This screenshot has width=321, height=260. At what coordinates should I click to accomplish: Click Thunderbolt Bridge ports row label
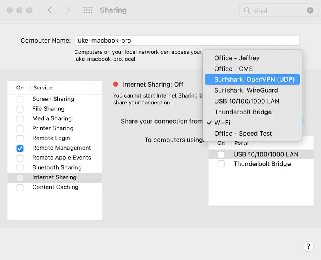262,164
